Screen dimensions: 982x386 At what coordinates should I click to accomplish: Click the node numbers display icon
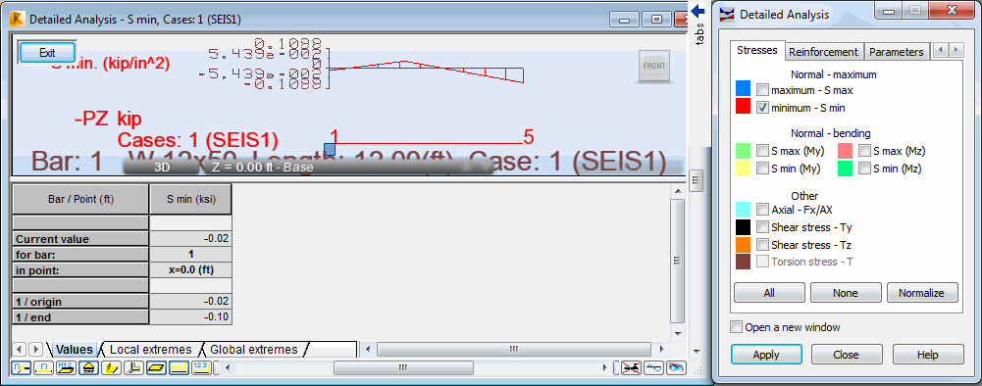click(21, 367)
